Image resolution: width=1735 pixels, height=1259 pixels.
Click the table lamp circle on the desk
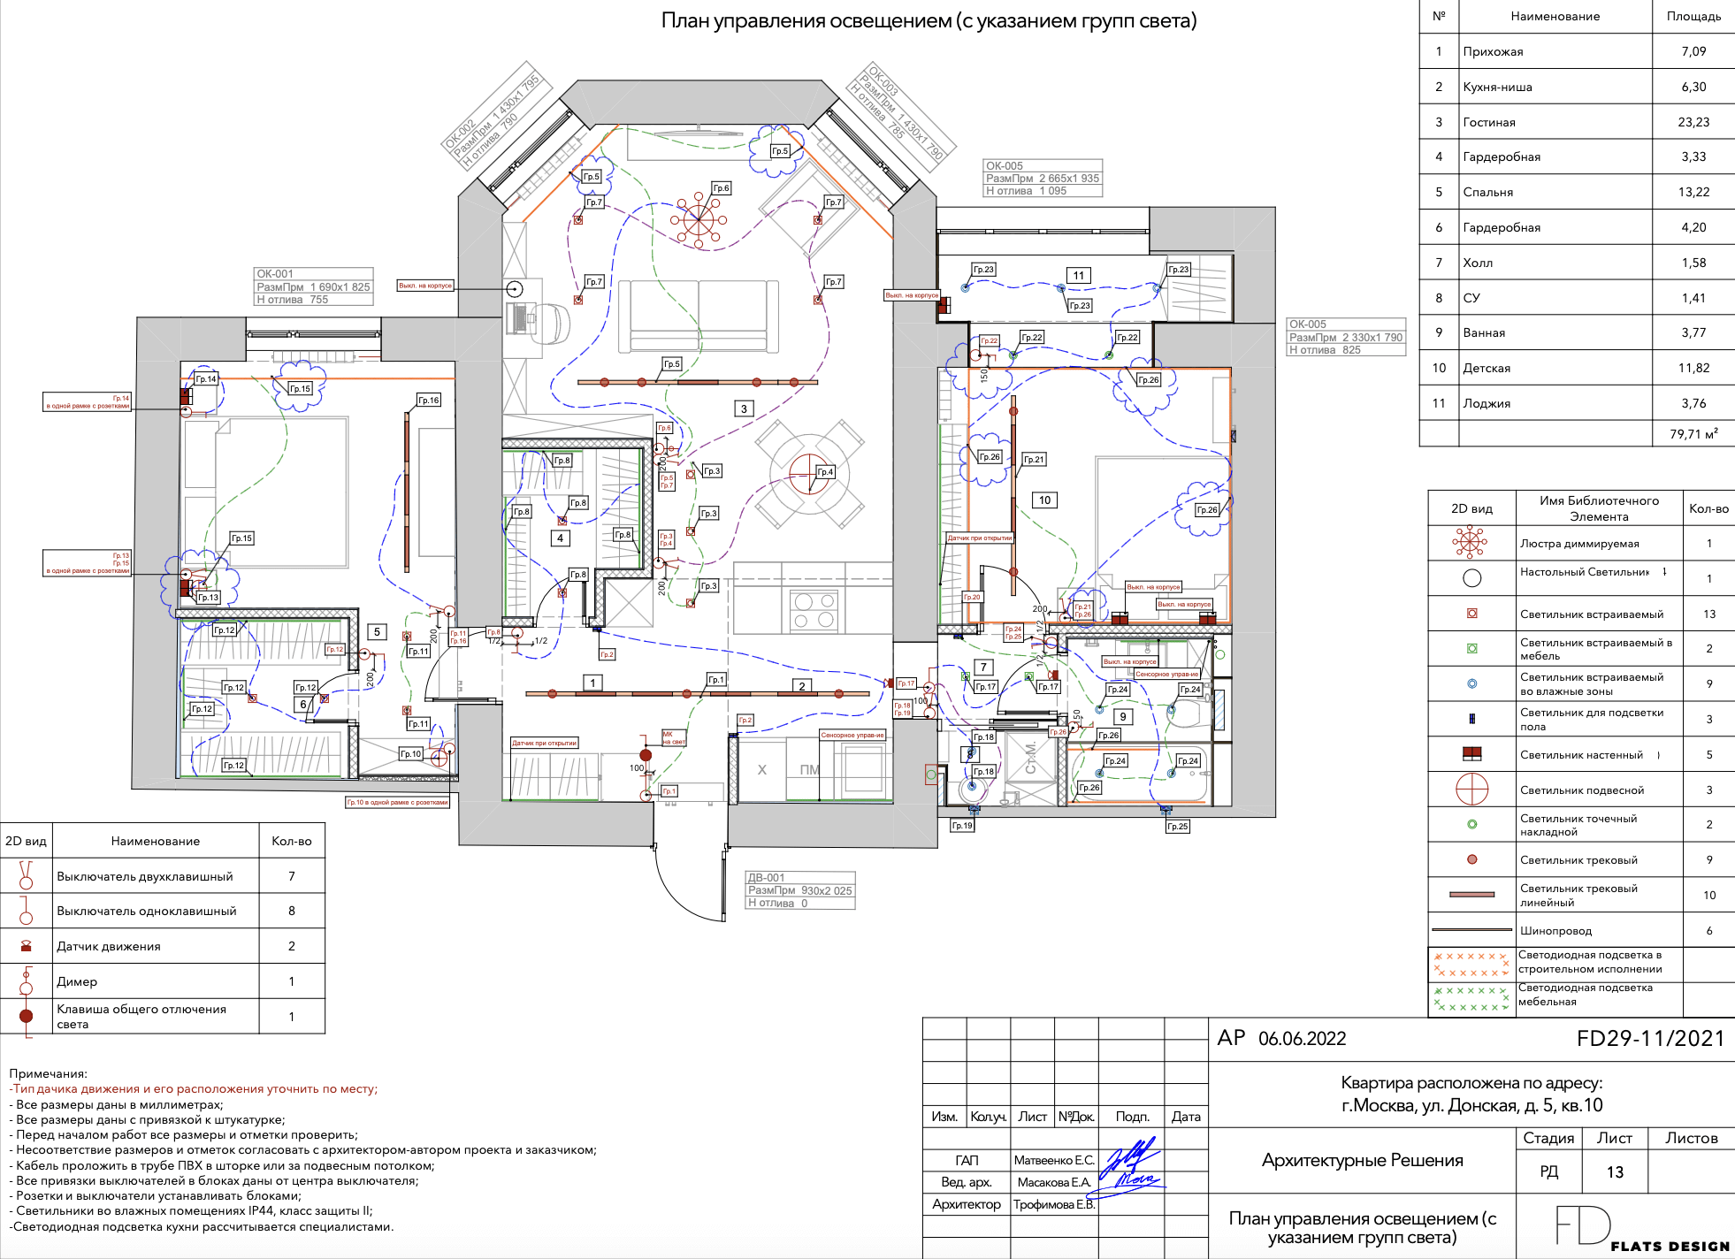515,288
